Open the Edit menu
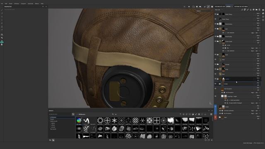 6,4
